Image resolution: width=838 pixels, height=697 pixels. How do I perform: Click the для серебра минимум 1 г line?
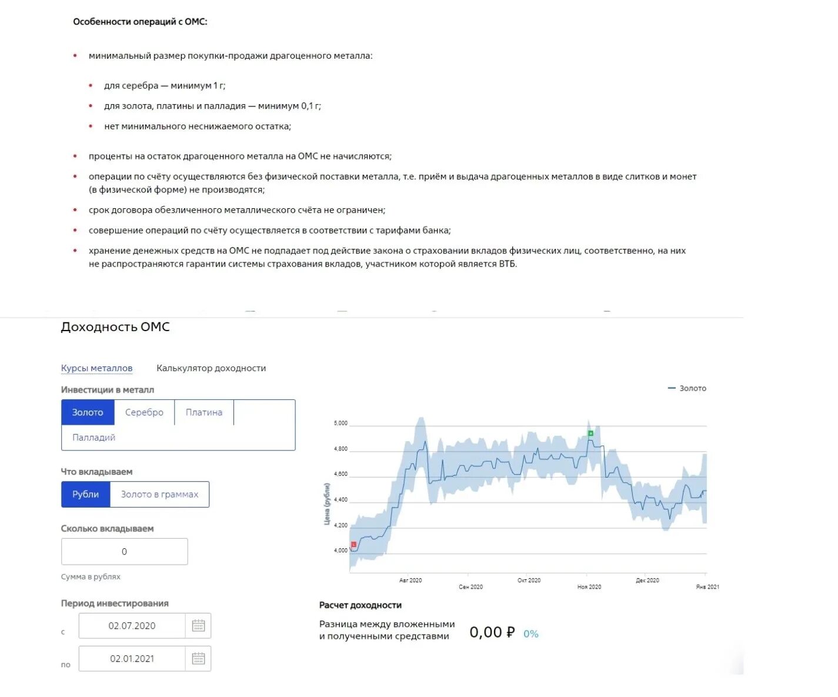tap(165, 86)
